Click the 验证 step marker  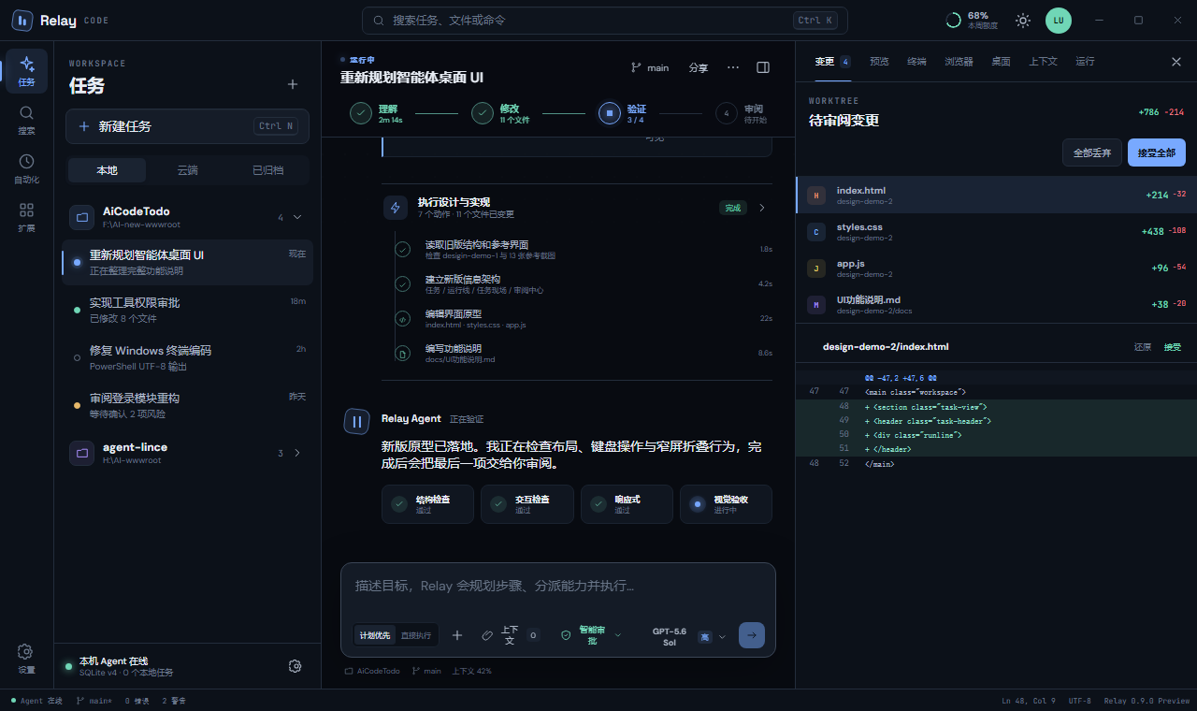click(x=610, y=113)
